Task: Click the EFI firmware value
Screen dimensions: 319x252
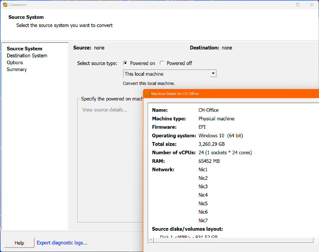Action: tap(202, 127)
